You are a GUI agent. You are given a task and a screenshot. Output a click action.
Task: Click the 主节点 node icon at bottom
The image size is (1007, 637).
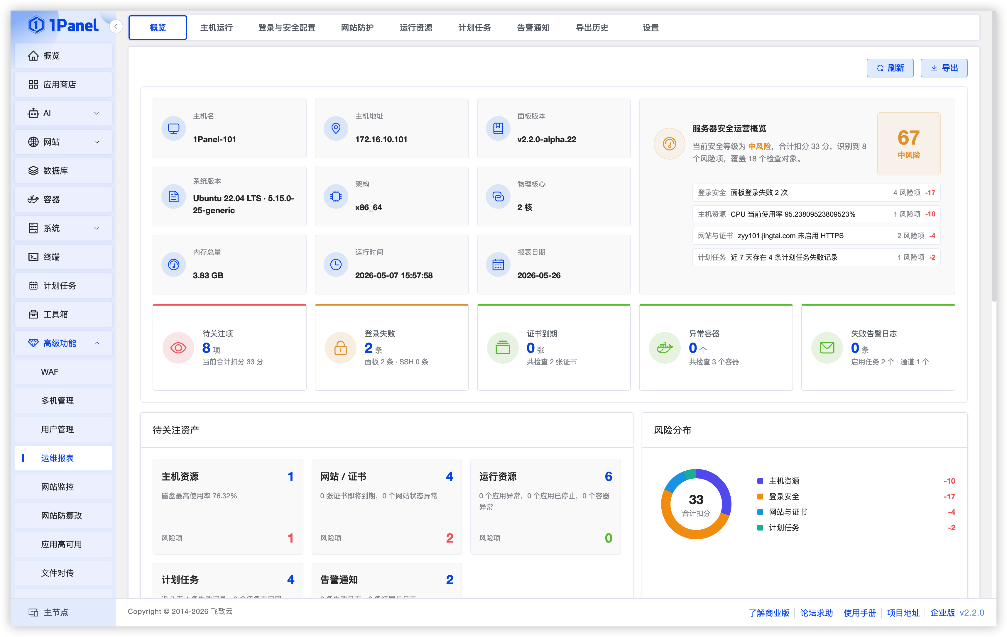pos(33,612)
